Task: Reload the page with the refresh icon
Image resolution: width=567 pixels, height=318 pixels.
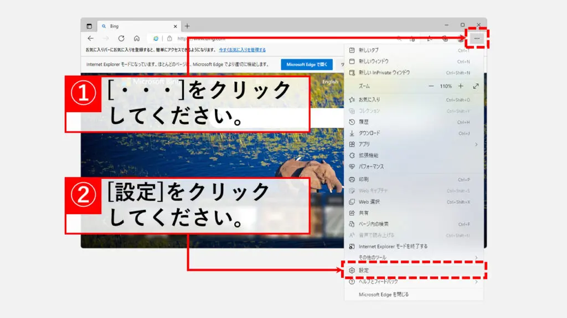Action: pos(121,39)
